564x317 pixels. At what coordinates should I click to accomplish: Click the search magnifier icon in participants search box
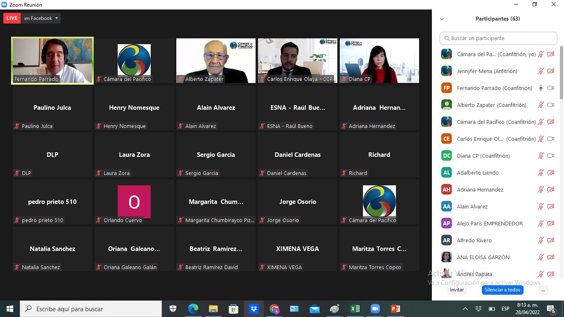click(447, 38)
